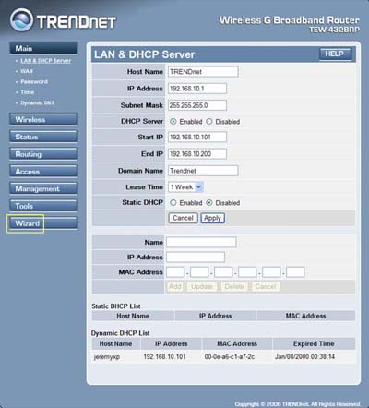Click Cancel next to Apply
The image size is (369, 408).
[x=183, y=218]
